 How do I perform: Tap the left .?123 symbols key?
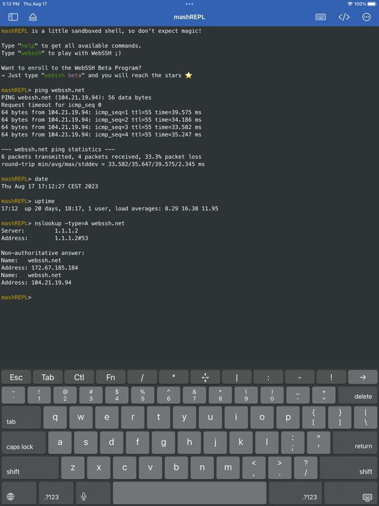pos(56,493)
